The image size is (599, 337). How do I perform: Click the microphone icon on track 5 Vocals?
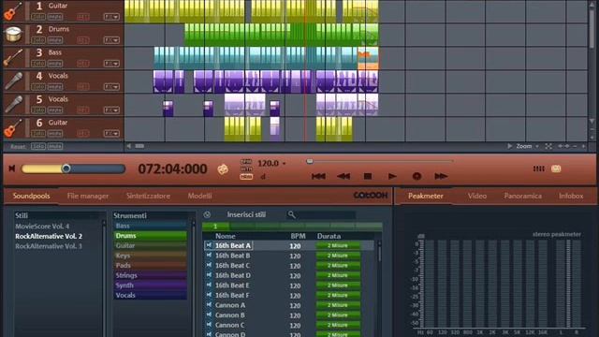tap(14, 104)
